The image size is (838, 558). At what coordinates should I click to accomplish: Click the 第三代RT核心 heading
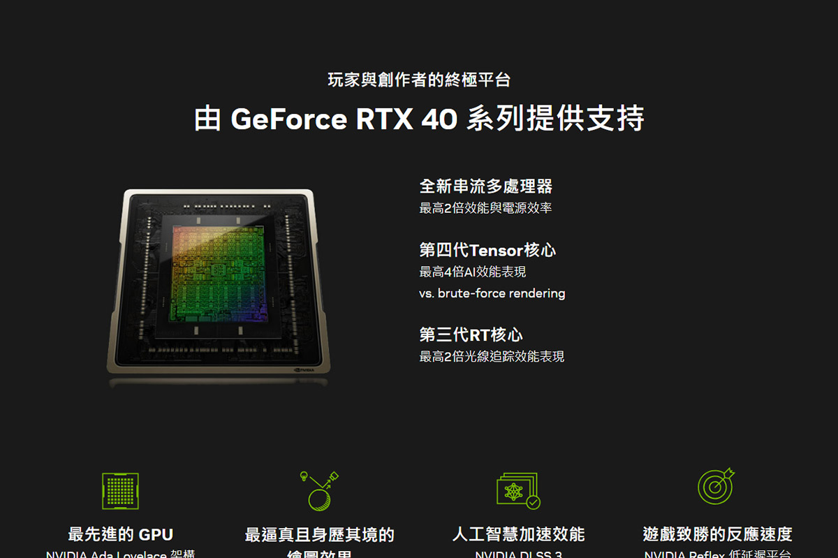click(471, 335)
